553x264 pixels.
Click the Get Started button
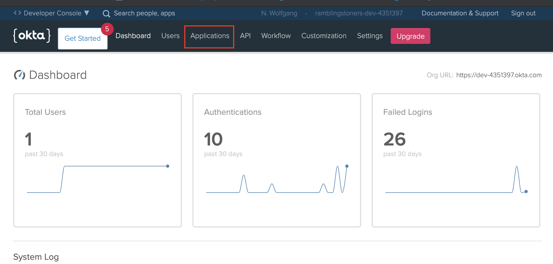[x=82, y=38]
